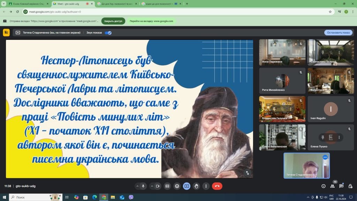This screenshot has width=357, height=201.
Task: Switch to the 'До дня Укр. писемності' tab
Action: coord(117,3)
